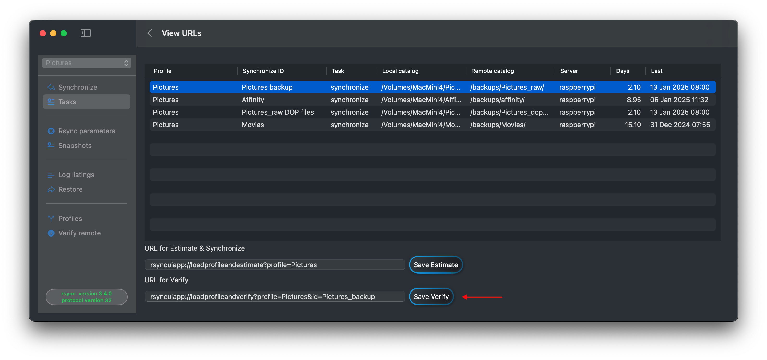Sort by Synchronize ID column header
767x360 pixels.
263,71
